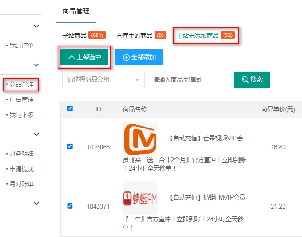The height and width of the screenshot is (237, 302).
Task: Click the Mango TV product logo thumbnail
Action: tap(140, 139)
